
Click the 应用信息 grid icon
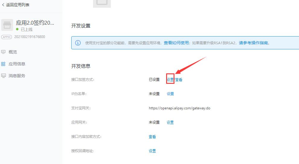[x=3, y=64]
